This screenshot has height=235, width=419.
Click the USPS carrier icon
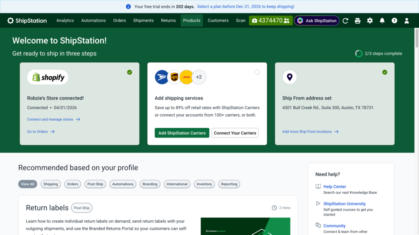click(161, 77)
